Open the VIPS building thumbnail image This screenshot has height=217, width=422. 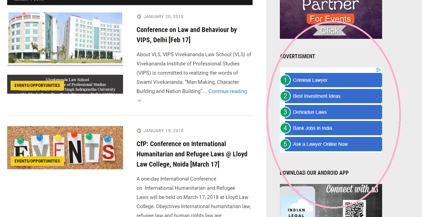tap(65, 39)
